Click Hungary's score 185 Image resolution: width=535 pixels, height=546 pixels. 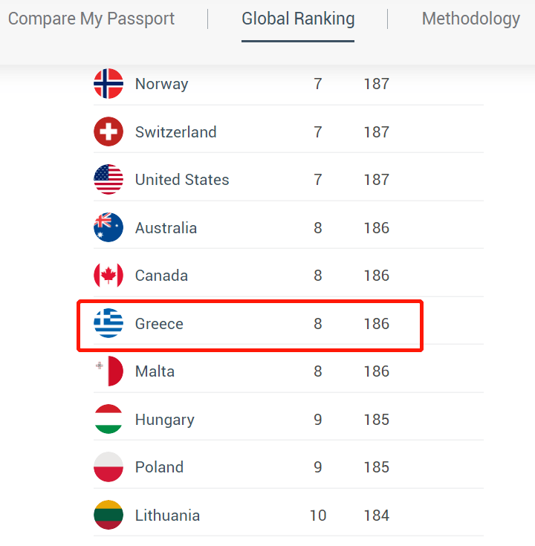pyautogui.click(x=376, y=420)
